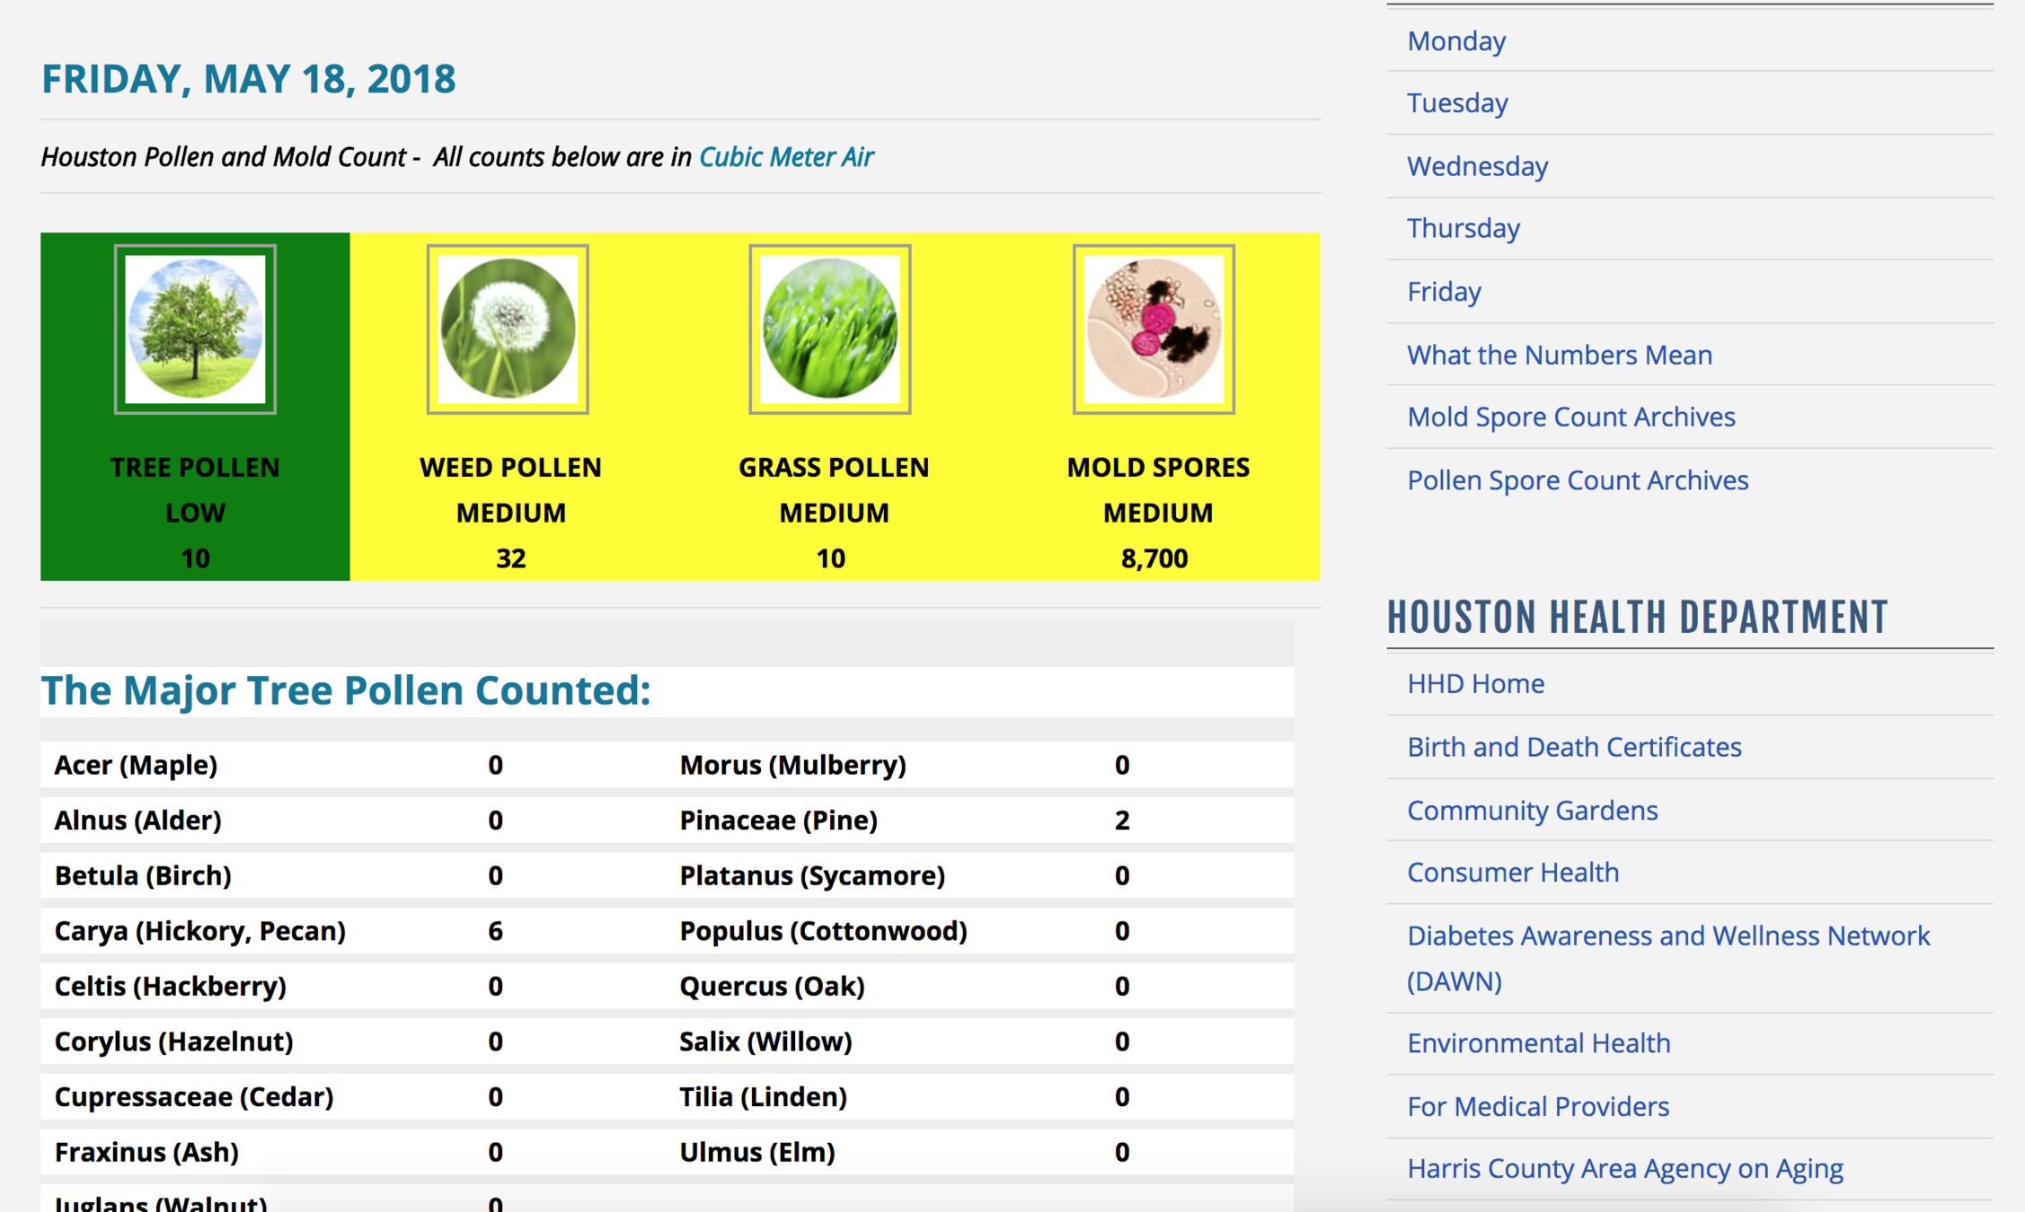
Task: Go to HHD Home
Action: coord(1475,684)
